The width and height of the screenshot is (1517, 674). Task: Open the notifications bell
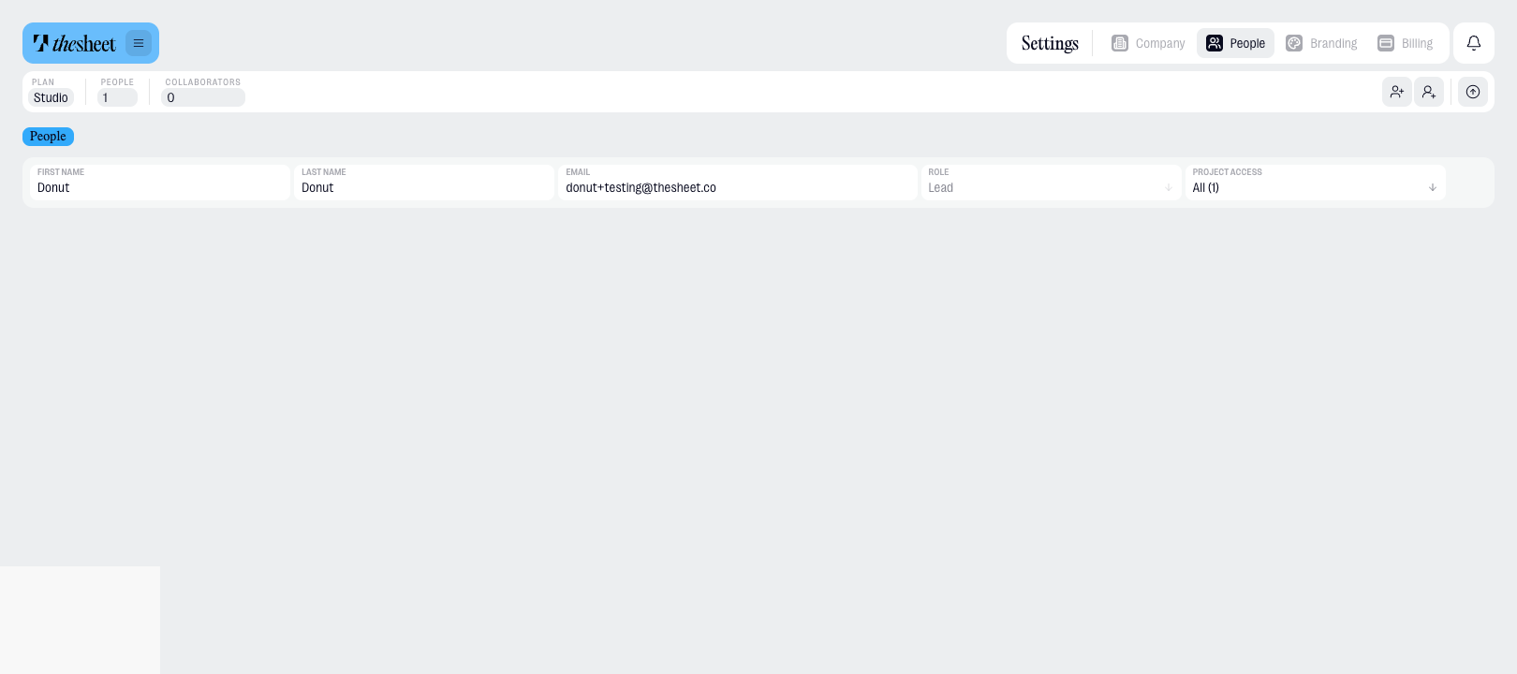point(1474,43)
